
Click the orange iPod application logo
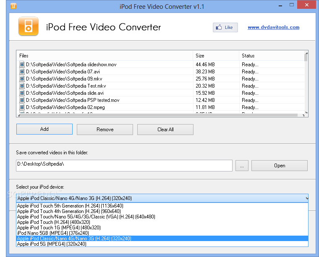click(x=29, y=26)
